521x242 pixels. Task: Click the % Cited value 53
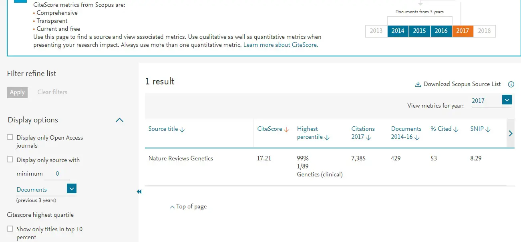[434, 158]
